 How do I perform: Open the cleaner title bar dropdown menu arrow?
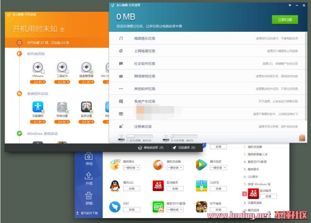pos(290,5)
